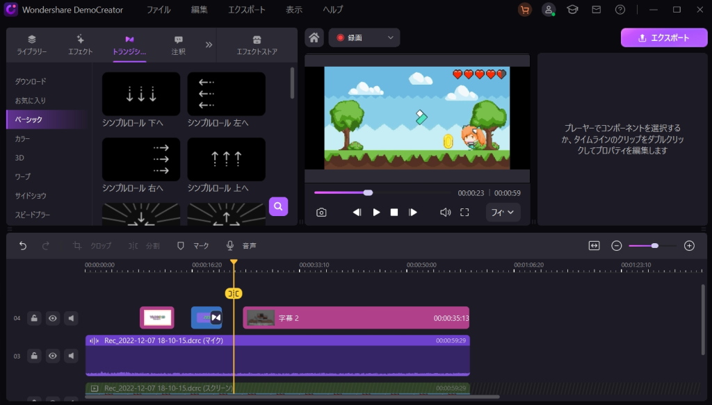712x405 pixels.
Task: Click the timeline zoom slider handle
Action: point(655,246)
